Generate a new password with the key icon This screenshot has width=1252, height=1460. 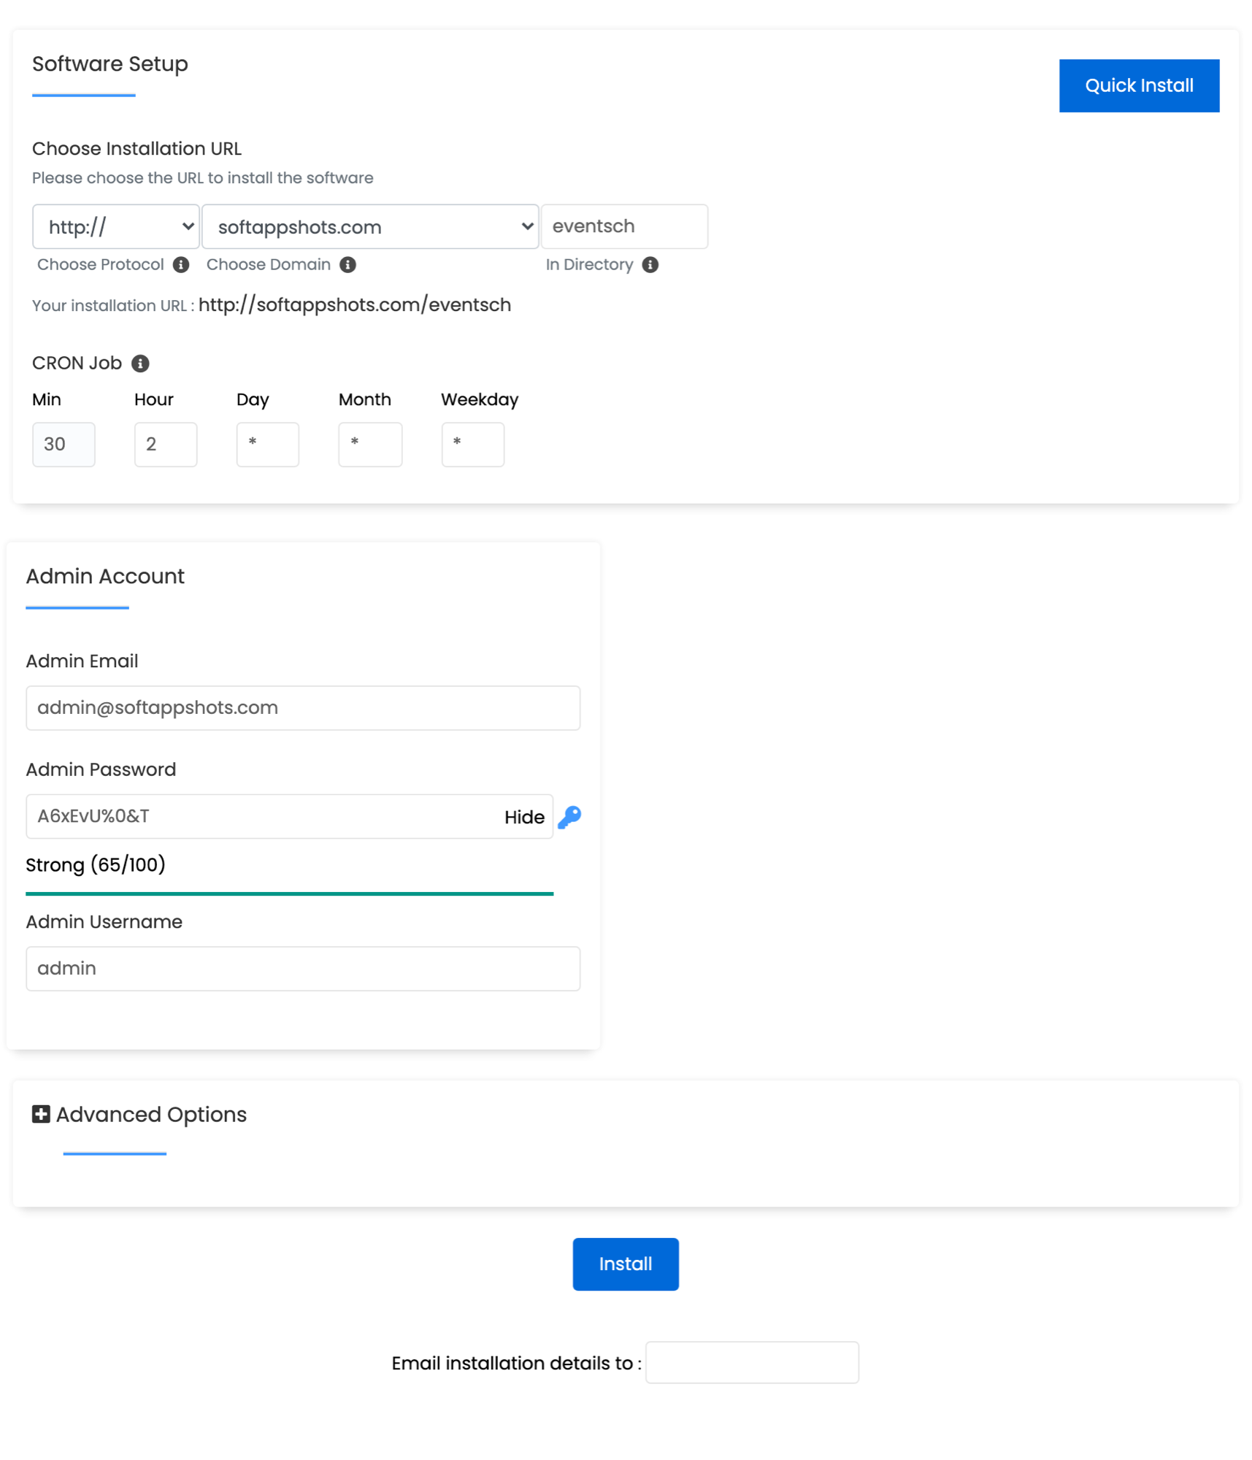pyautogui.click(x=570, y=817)
